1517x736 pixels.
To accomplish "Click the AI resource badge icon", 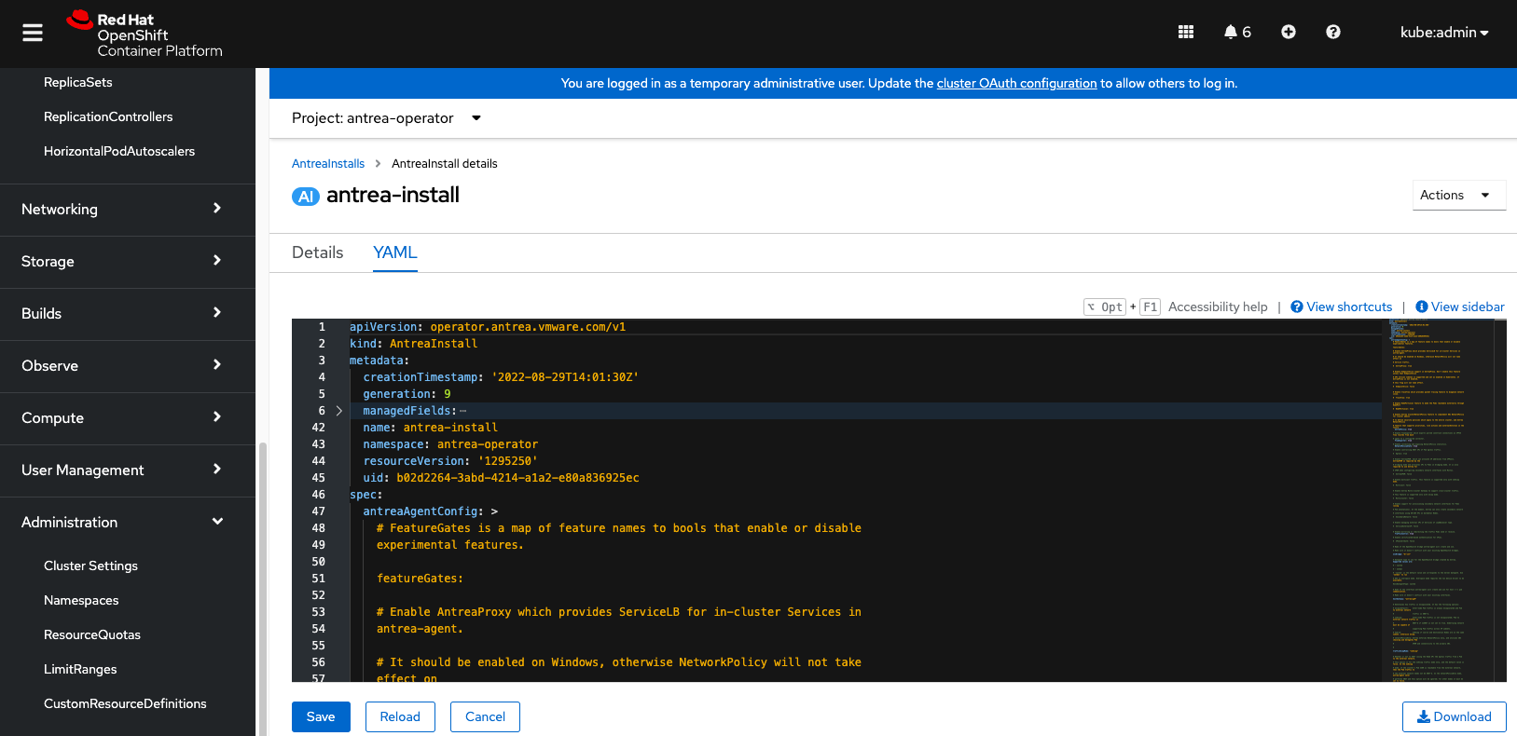I will point(306,197).
